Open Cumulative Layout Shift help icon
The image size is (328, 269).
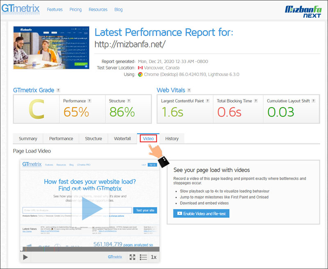[x=313, y=100]
